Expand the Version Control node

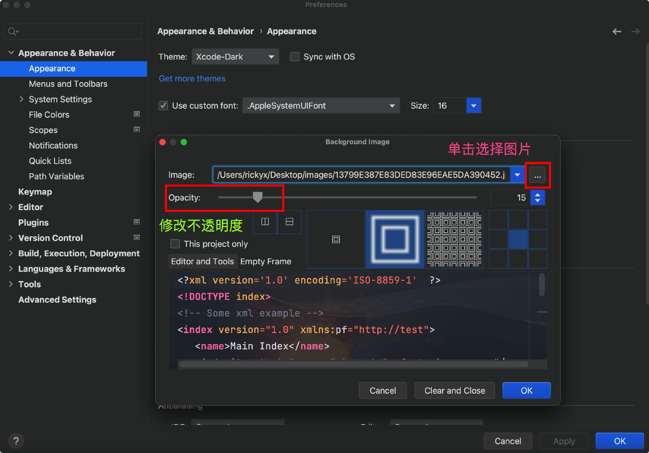[11, 238]
